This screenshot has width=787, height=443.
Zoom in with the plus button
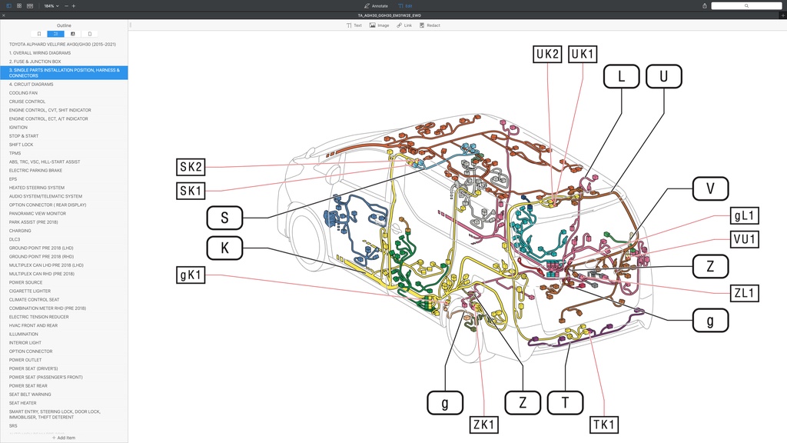[73, 6]
